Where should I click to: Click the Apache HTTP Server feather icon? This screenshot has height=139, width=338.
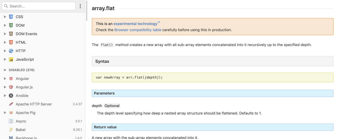[x=11, y=104]
